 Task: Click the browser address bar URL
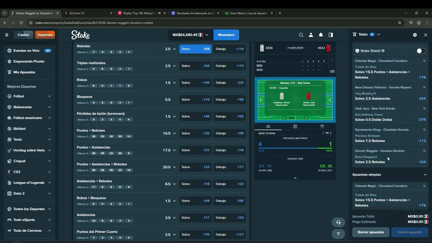(94, 23)
